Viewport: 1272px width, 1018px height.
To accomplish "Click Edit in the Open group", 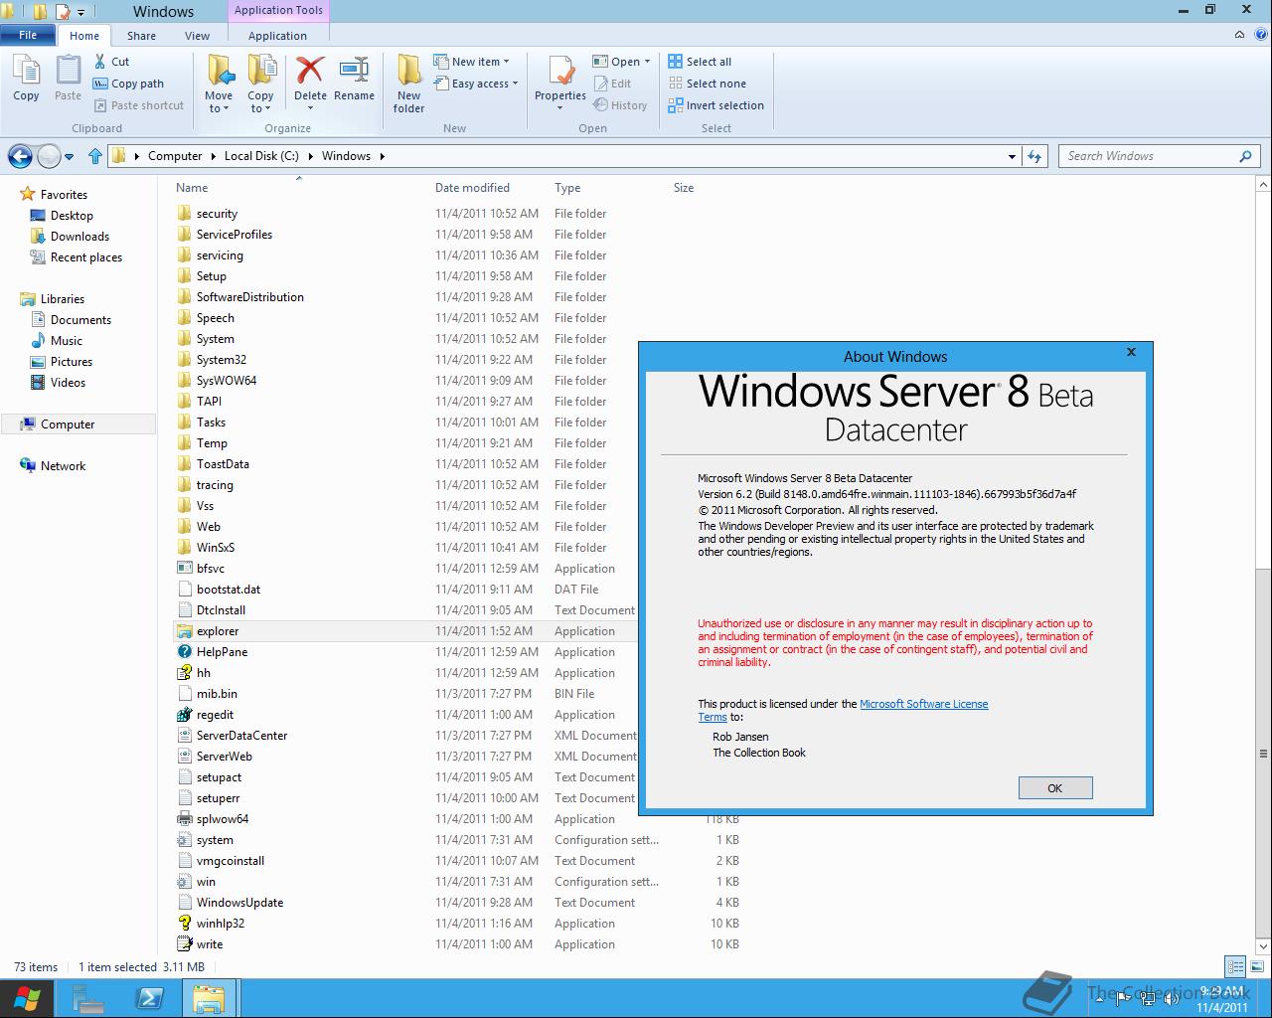I will (x=612, y=84).
